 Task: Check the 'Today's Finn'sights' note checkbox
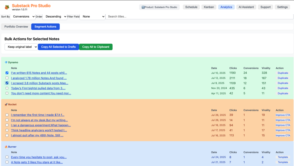tap(7, 88)
